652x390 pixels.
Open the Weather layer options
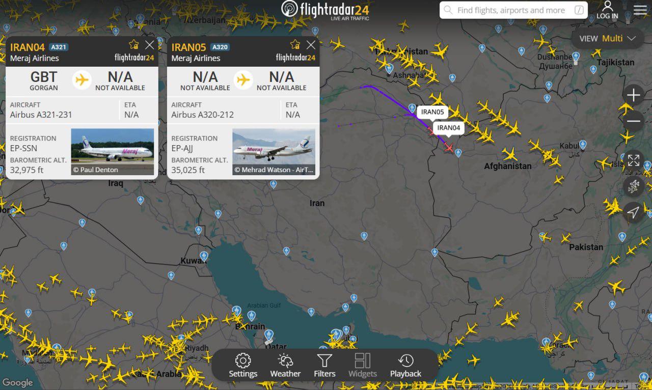pos(285,366)
